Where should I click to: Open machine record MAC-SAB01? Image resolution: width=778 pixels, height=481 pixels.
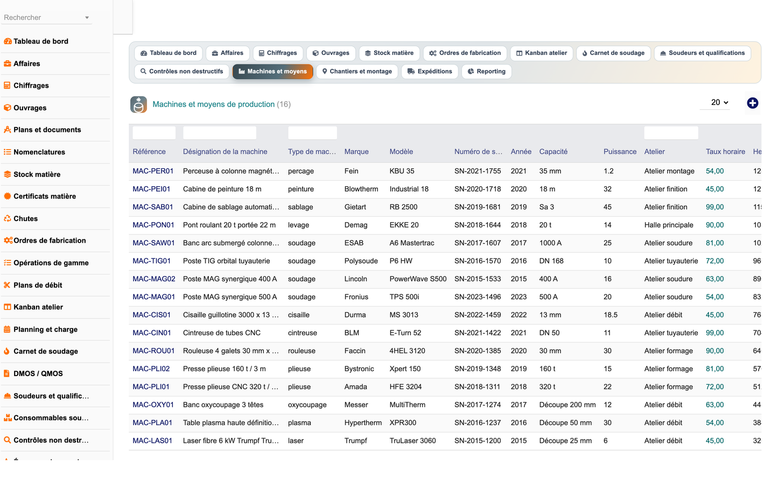pos(153,207)
